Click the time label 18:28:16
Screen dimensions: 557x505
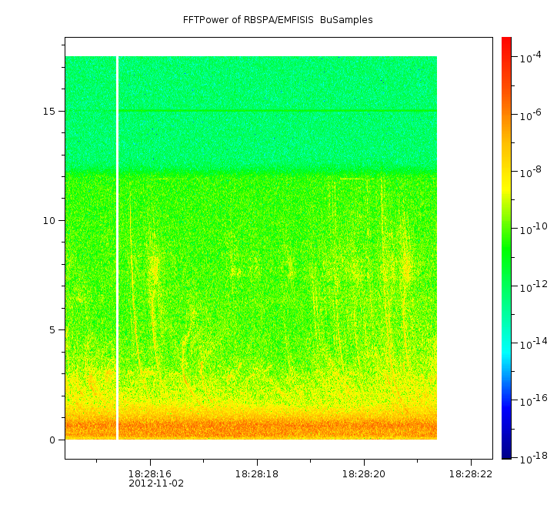(150, 474)
